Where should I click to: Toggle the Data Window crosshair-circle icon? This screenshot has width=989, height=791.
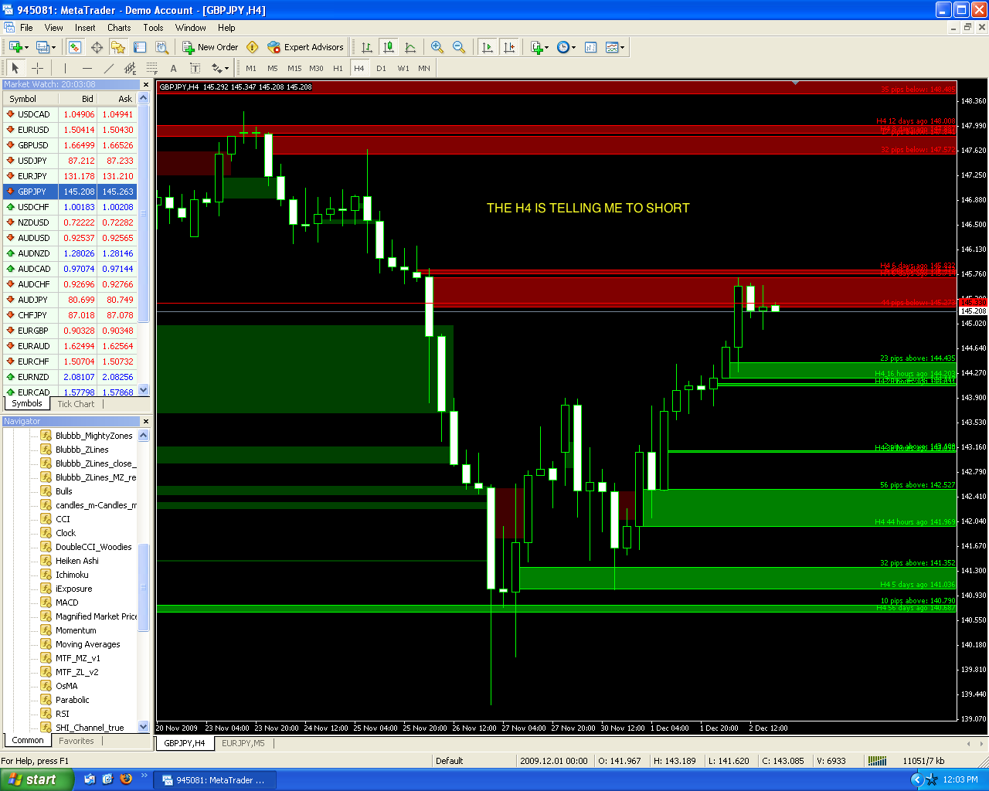97,47
